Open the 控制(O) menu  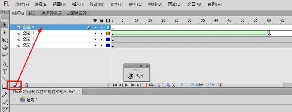pyautogui.click(x=155, y=4)
